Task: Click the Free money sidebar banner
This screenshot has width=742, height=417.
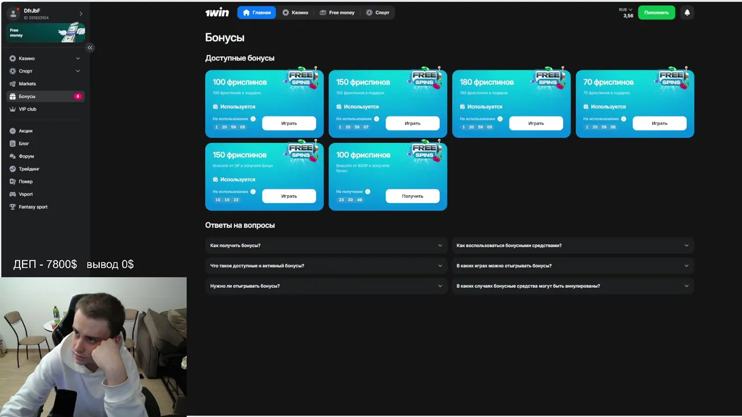Action: (46, 32)
